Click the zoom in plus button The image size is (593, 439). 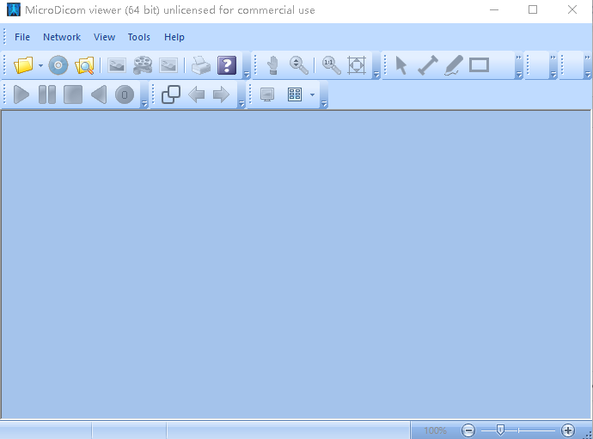click(568, 430)
